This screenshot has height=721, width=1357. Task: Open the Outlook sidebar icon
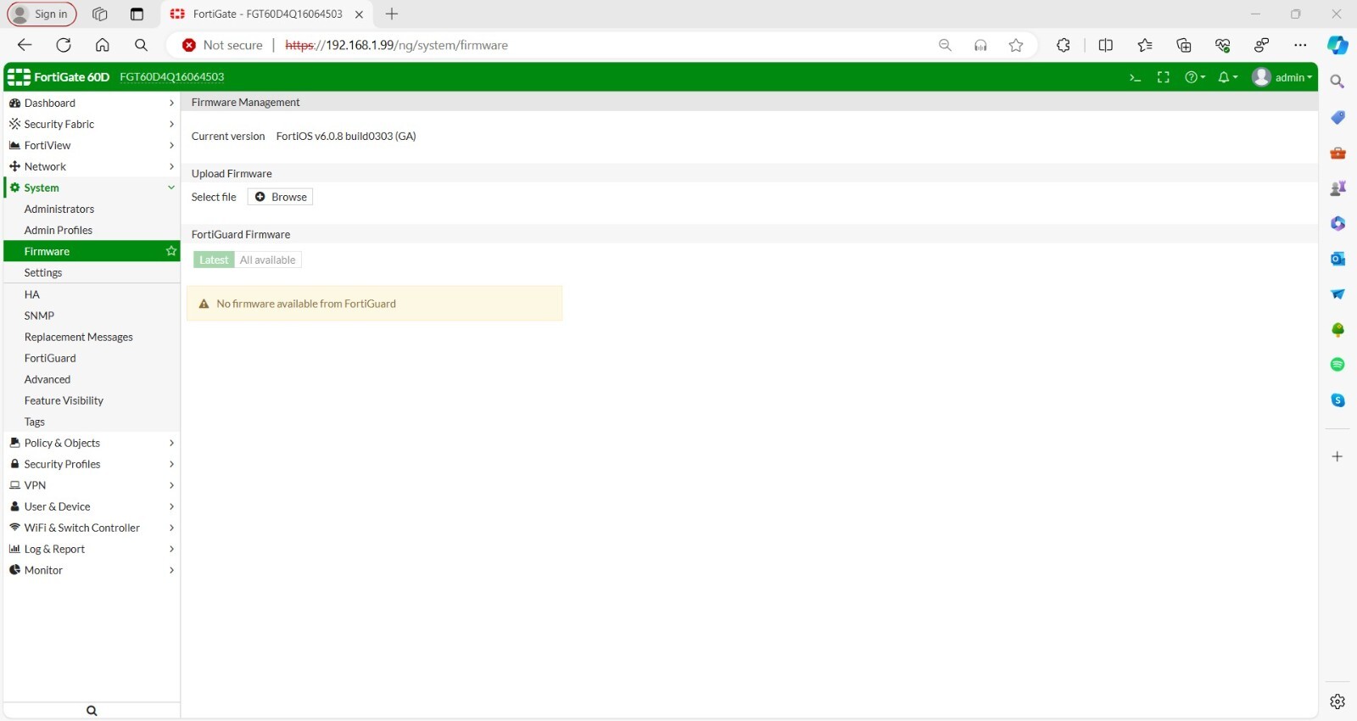[1337, 259]
